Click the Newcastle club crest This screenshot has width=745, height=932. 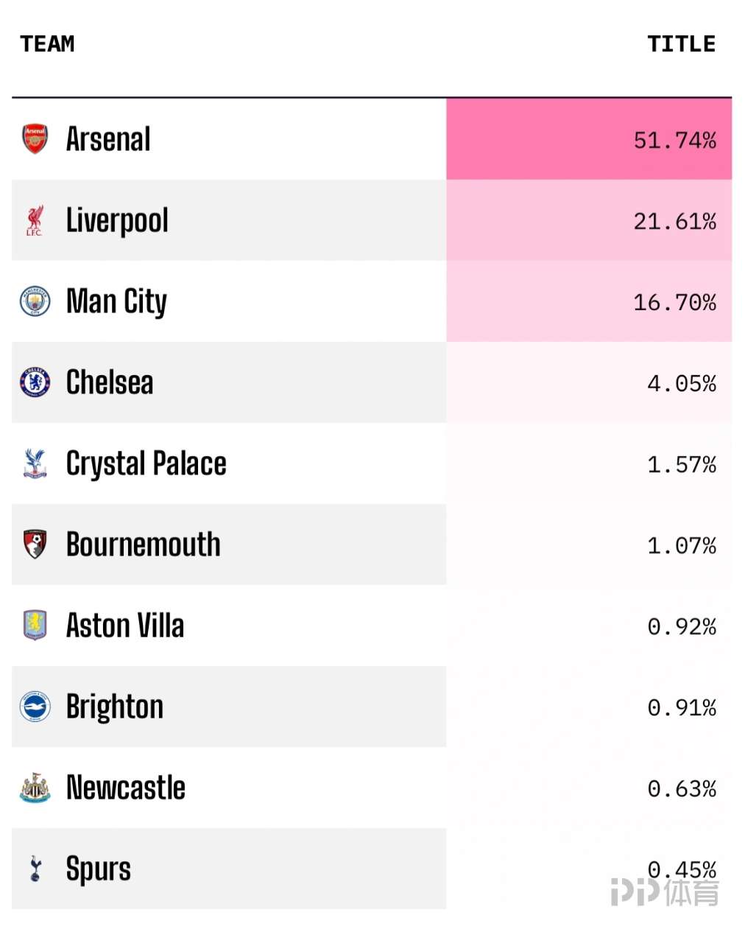point(35,788)
